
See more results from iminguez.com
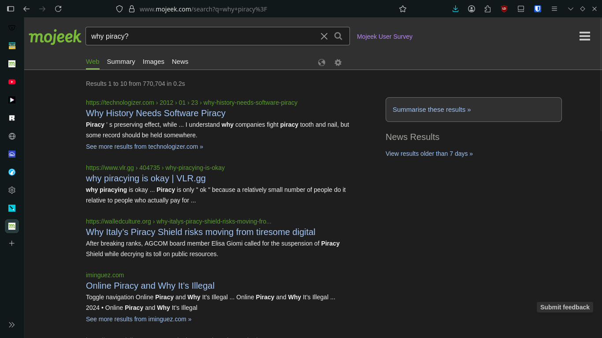coord(139,319)
